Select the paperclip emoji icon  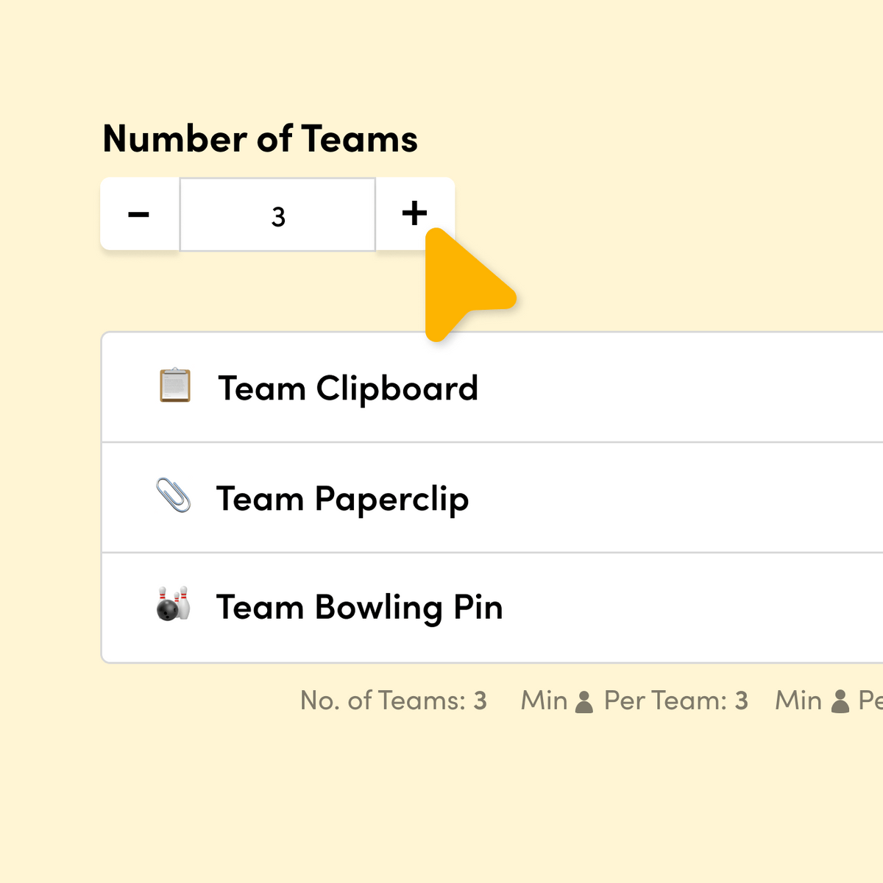(x=174, y=495)
